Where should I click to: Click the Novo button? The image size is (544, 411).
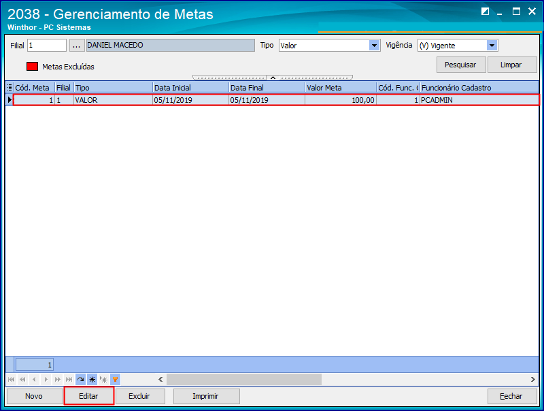34,396
